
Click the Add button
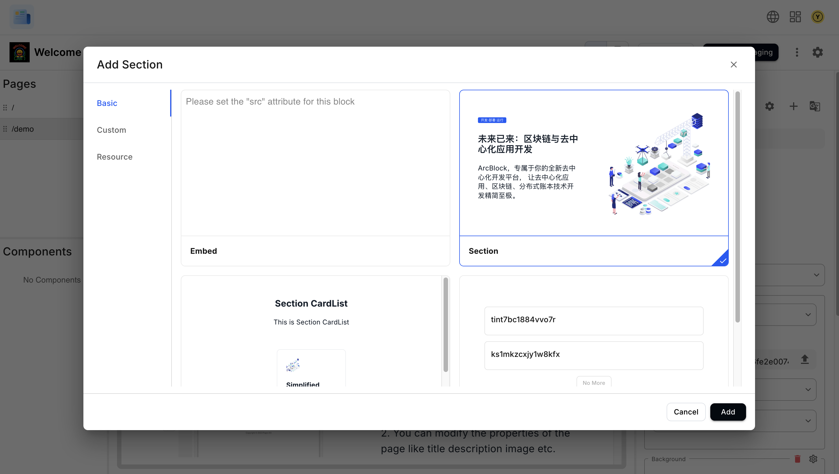click(728, 412)
